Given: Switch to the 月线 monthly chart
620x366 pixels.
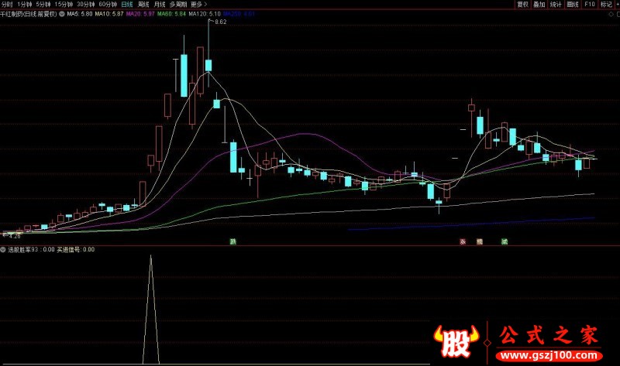Looking at the screenshot, I should [x=160, y=5].
